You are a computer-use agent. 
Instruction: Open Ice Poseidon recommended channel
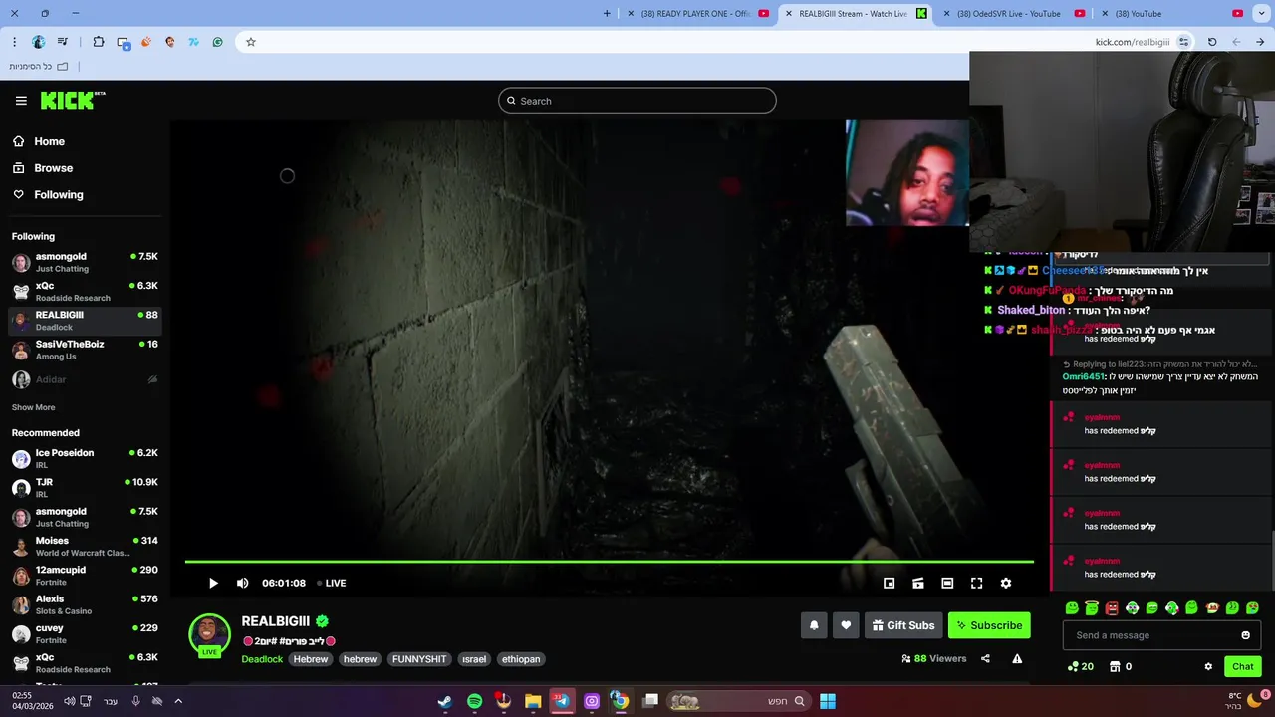coord(85,459)
